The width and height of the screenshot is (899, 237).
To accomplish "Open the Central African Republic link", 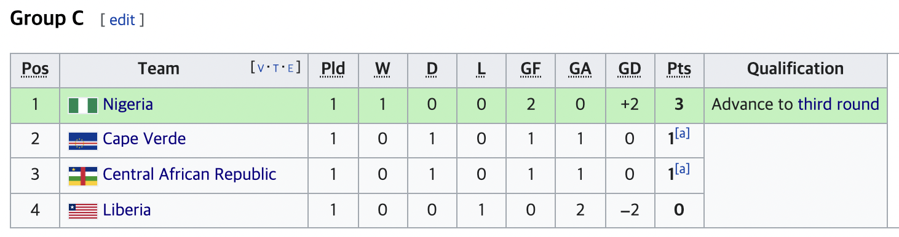I will (x=189, y=174).
